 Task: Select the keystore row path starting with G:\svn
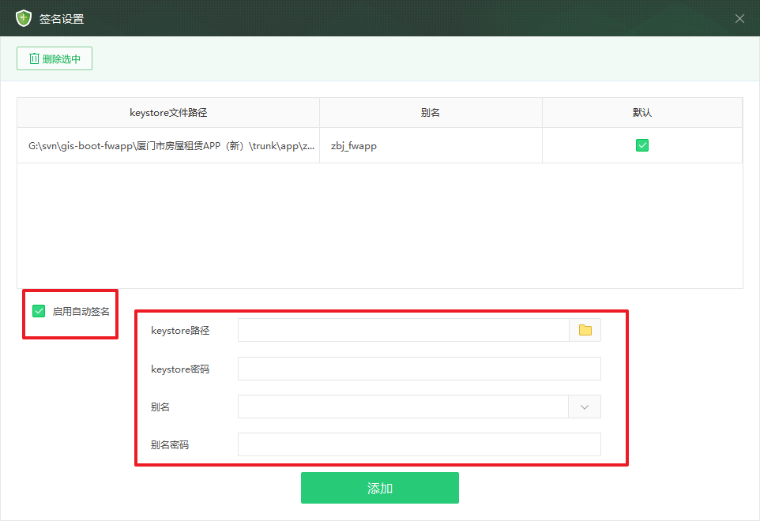168,146
